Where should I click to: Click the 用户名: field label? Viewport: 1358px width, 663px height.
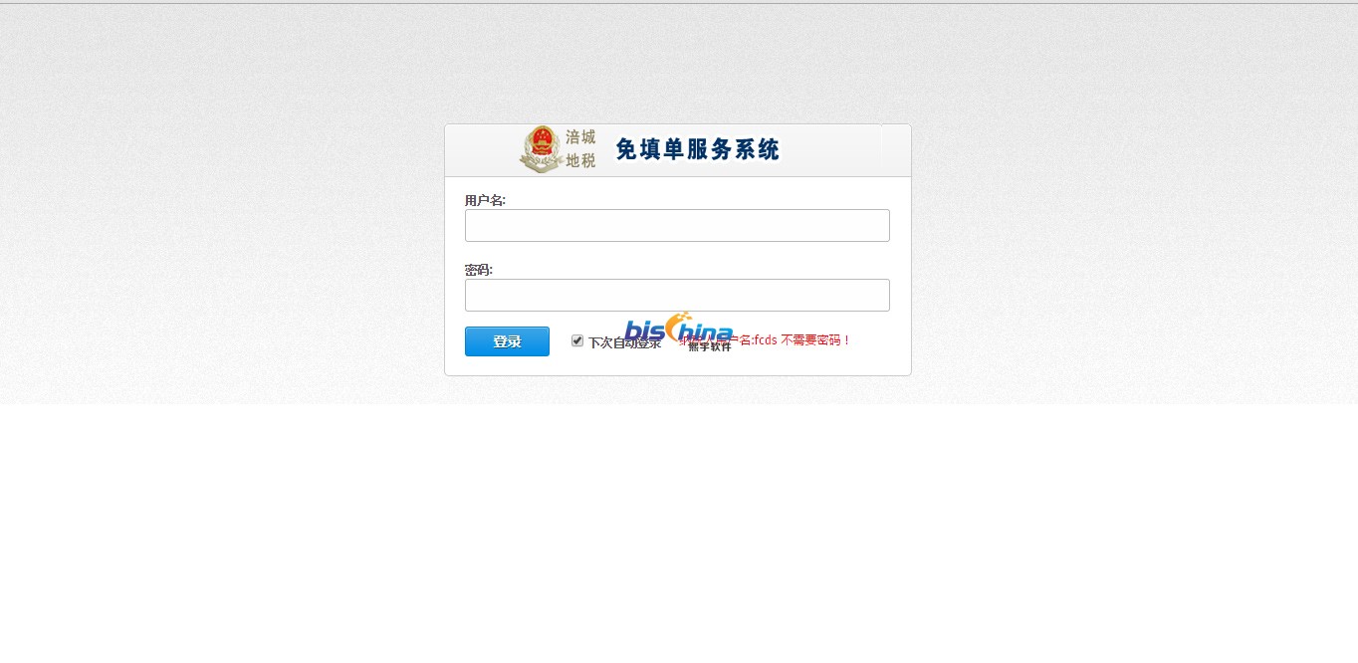tap(485, 200)
